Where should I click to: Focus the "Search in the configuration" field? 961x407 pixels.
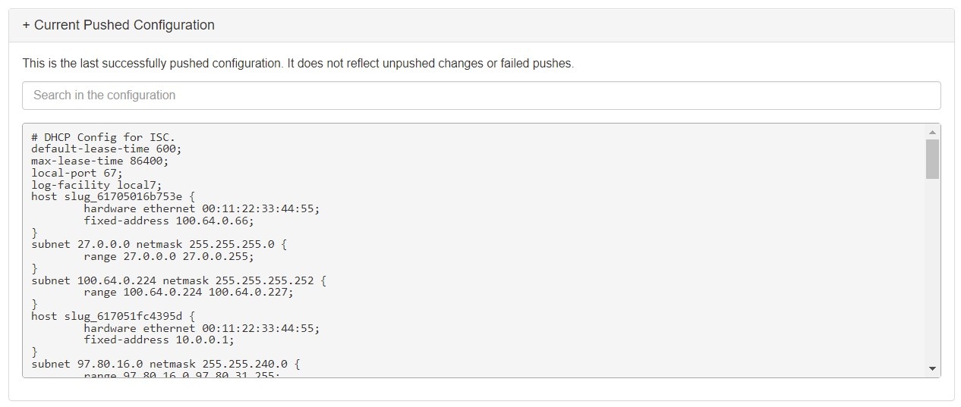[481, 95]
